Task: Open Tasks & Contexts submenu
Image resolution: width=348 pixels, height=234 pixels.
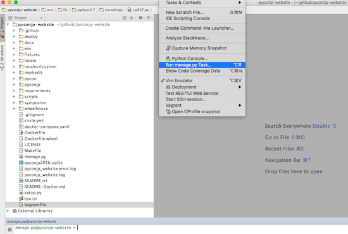Action: tap(202, 3)
